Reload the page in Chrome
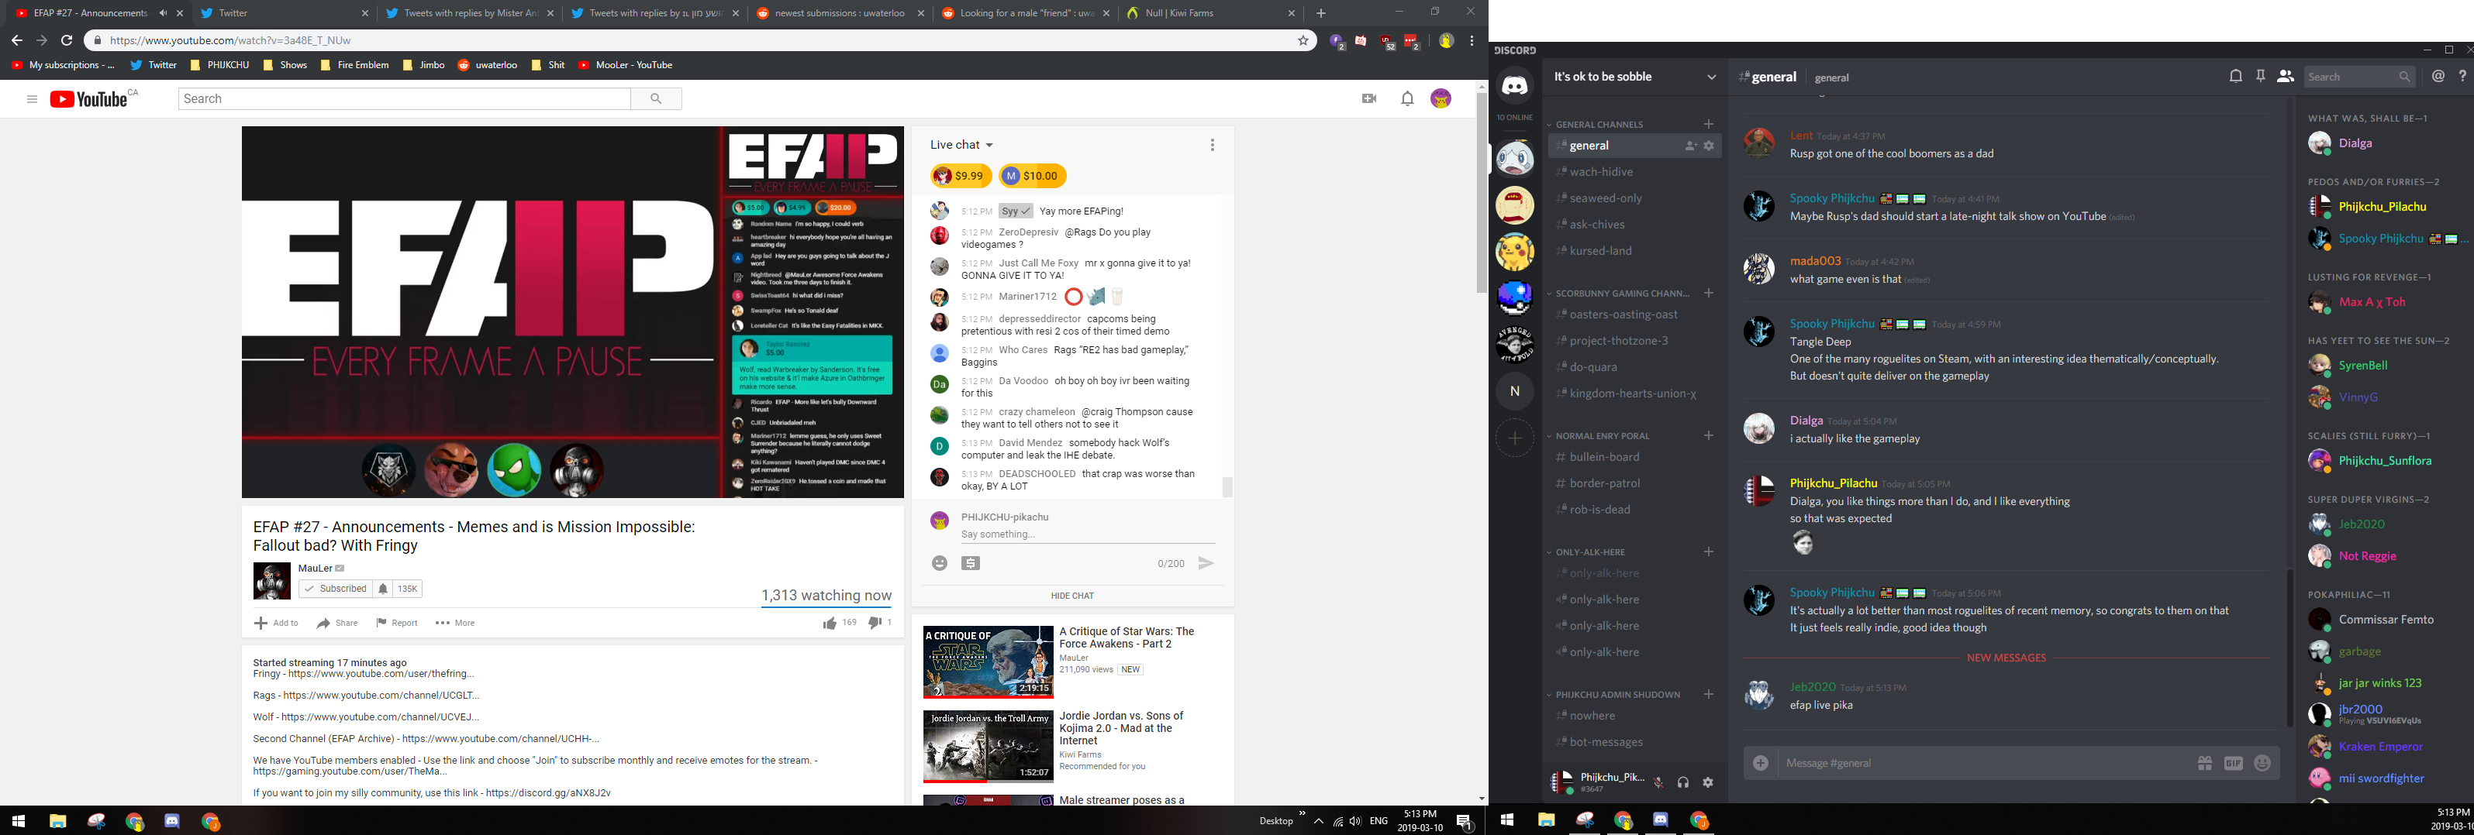Viewport: 2474px width, 835px height. [66, 40]
